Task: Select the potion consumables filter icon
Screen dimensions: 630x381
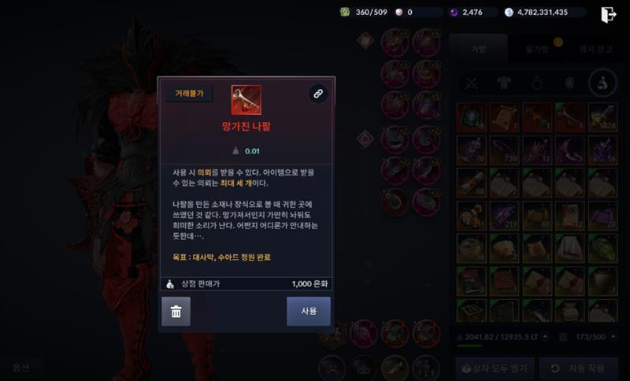Action: point(602,83)
